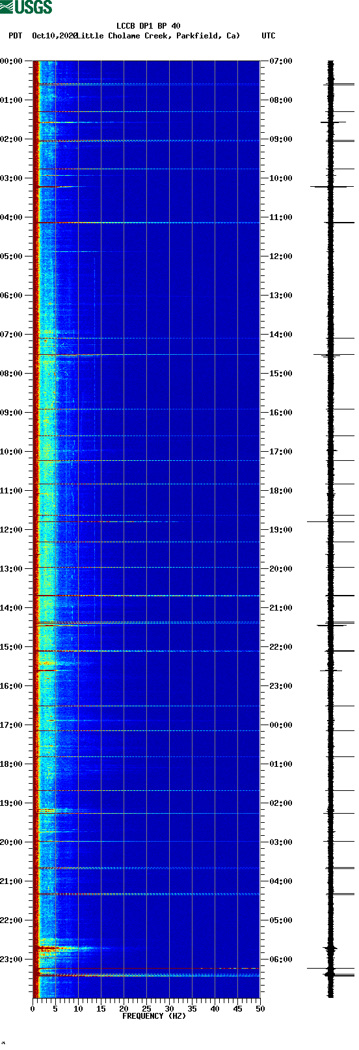This screenshot has width=359, height=1050.
Task: Click the 'FREQUENCY (HZ)' axis label
Action: (x=154, y=1016)
